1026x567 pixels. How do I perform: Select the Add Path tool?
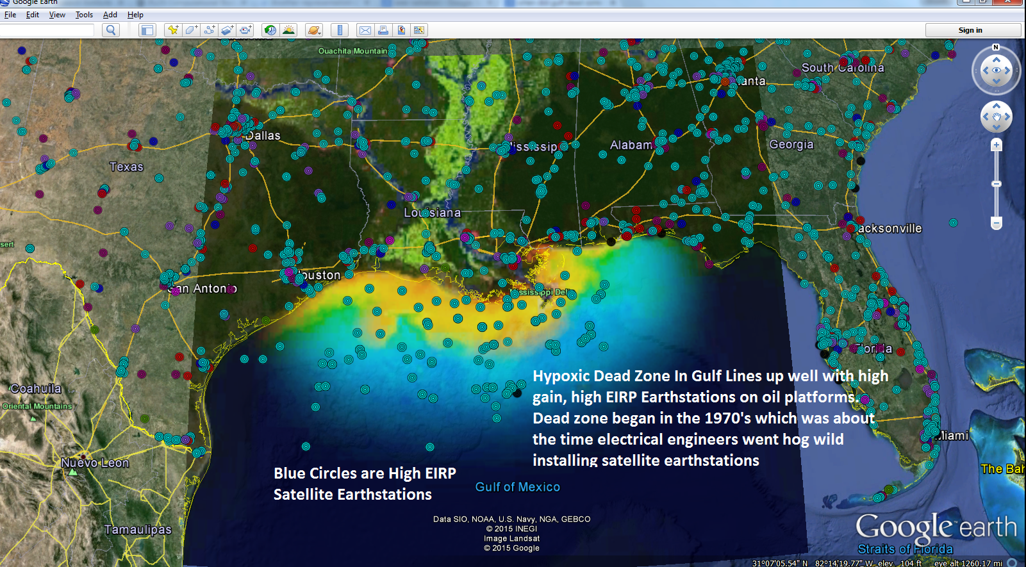pyautogui.click(x=209, y=30)
